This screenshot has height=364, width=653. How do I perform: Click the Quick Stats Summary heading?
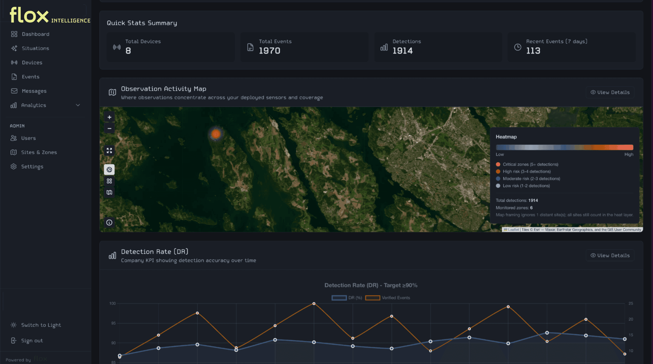(142, 23)
